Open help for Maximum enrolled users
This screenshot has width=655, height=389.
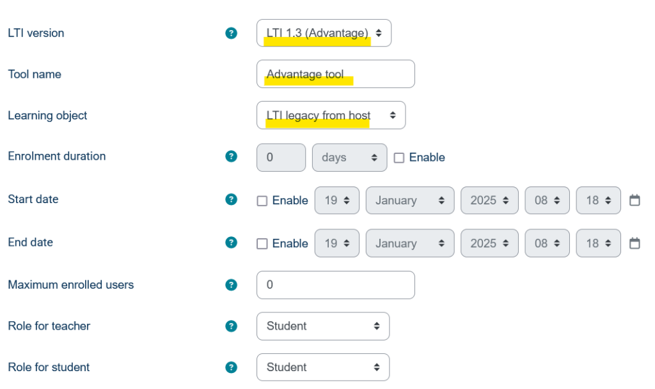click(x=232, y=285)
